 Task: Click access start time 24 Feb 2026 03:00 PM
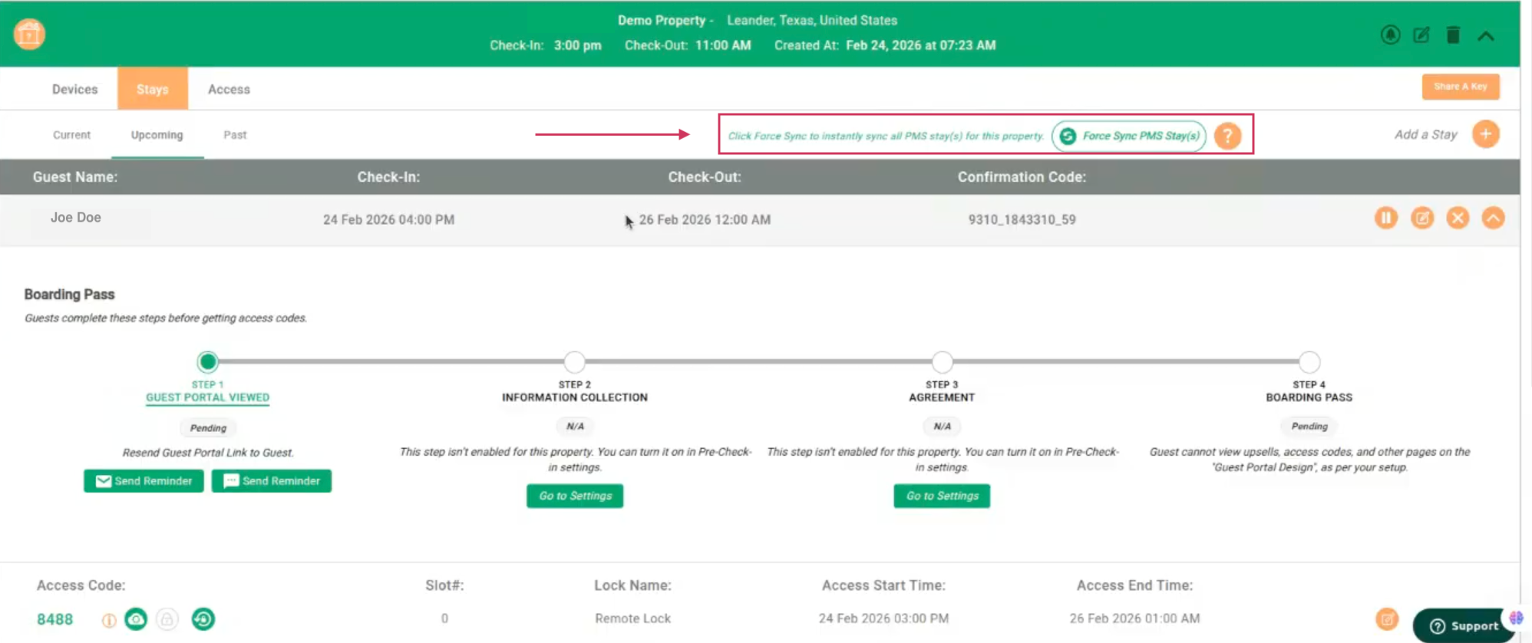pos(883,618)
